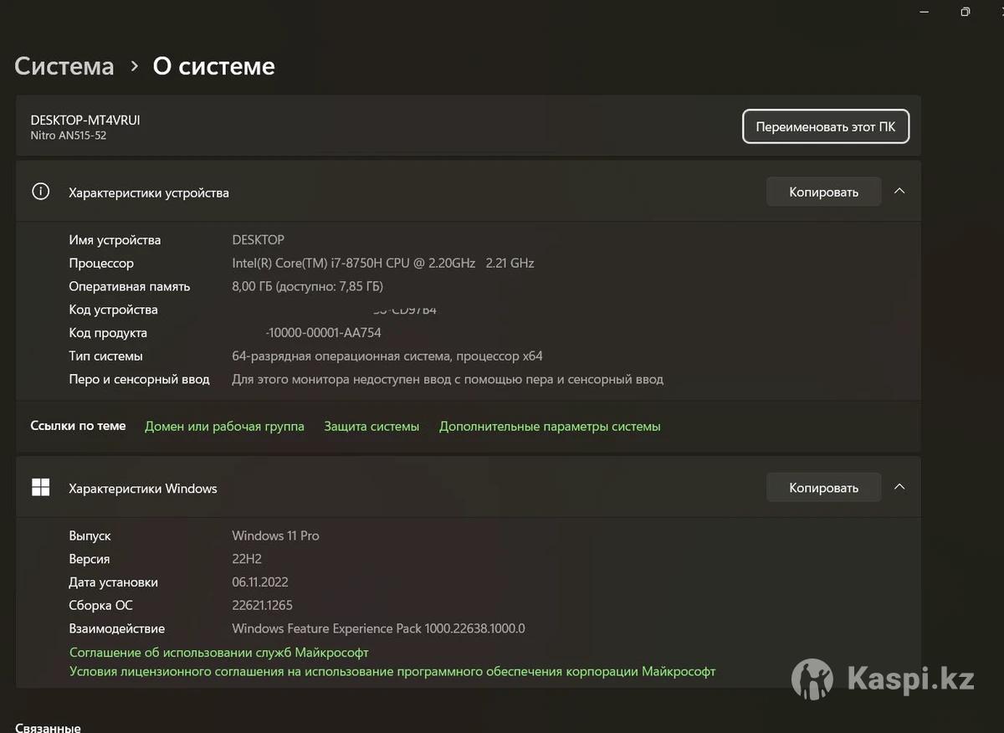
Task: Open Условия лицензионного соглашения link
Action: point(392,671)
